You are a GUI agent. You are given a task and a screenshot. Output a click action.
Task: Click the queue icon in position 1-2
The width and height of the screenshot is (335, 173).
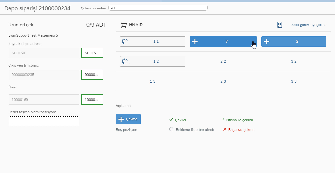(x=125, y=61)
